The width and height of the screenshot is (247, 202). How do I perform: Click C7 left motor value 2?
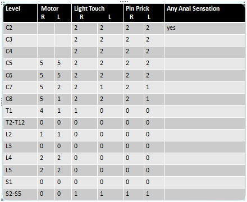point(63,88)
